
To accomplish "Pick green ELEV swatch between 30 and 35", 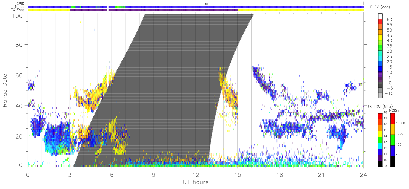I will 380,48.
